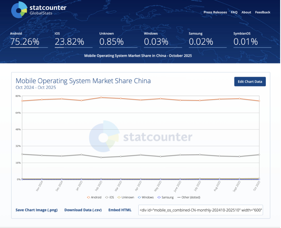This screenshot has height=228, width=281.
Task: Click the Edit Chart Data button
Action: coord(250,81)
